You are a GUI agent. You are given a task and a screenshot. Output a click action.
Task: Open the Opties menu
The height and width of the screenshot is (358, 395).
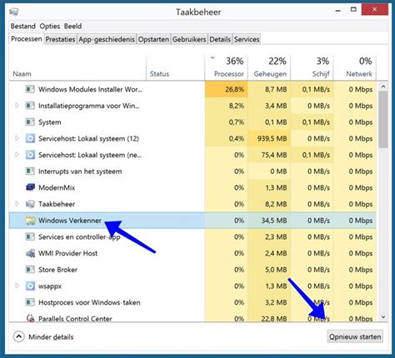(50, 27)
